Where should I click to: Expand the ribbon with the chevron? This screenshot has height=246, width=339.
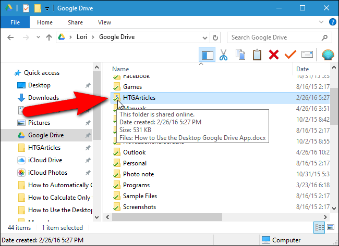321,22
